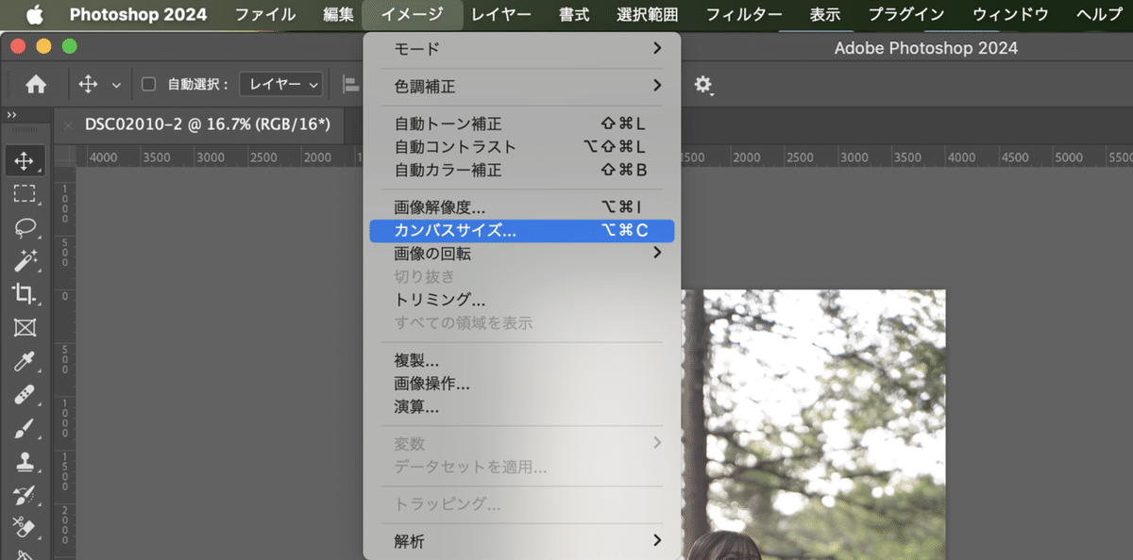Viewport: 1133px width, 560px height.
Task: Click the Move tool preset icon in options bar
Action: [89, 85]
